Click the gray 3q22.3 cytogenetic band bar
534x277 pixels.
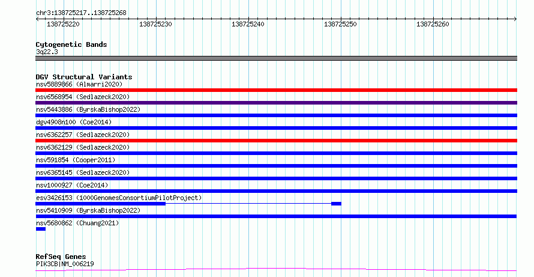276,58
